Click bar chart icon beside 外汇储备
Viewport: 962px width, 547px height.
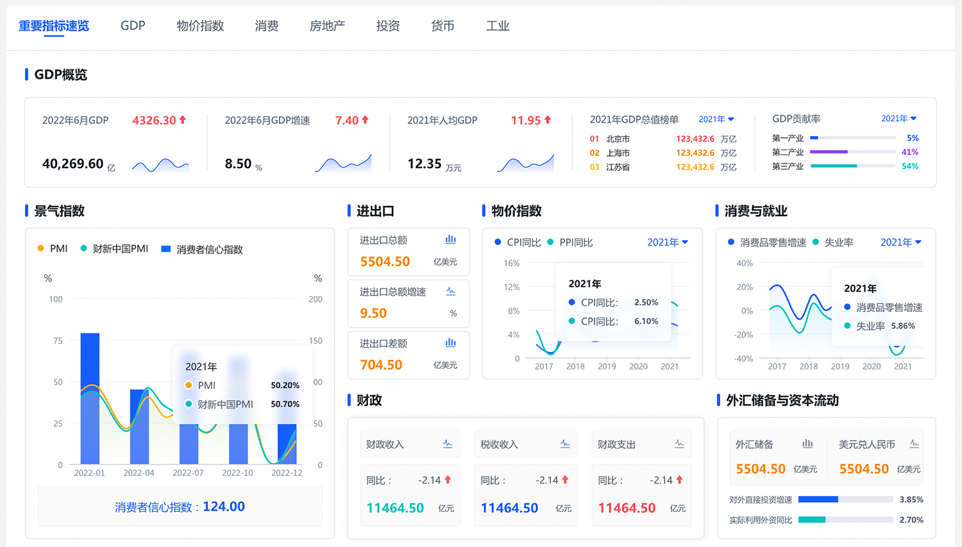[x=807, y=444]
